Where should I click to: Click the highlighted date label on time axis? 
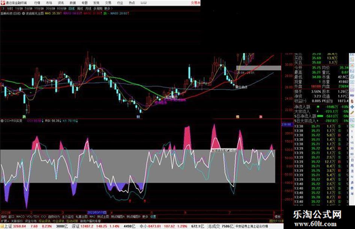coord(97,213)
